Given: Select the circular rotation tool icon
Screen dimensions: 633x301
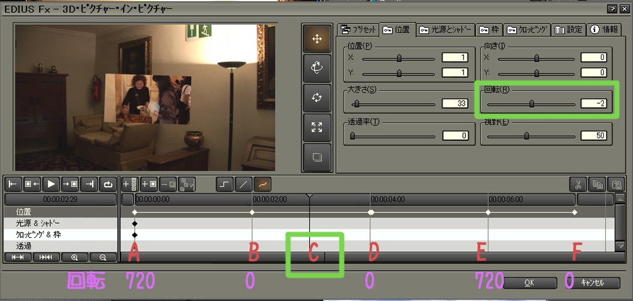Looking at the screenshot, I should (x=317, y=98).
